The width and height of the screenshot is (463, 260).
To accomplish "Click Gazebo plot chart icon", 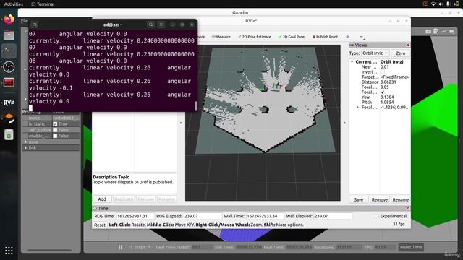I will pyautogui.click(x=443, y=31).
